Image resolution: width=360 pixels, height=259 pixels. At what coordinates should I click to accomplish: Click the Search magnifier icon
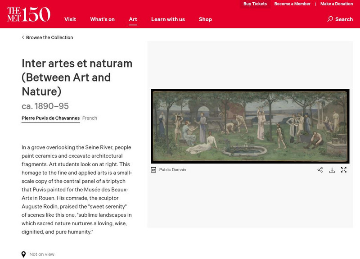330,19
